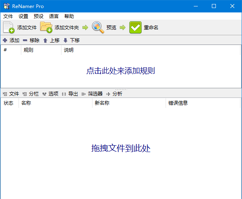Click the 添加文件夹 button label
Viewport: 242px width, 199px height.
tap(67, 28)
